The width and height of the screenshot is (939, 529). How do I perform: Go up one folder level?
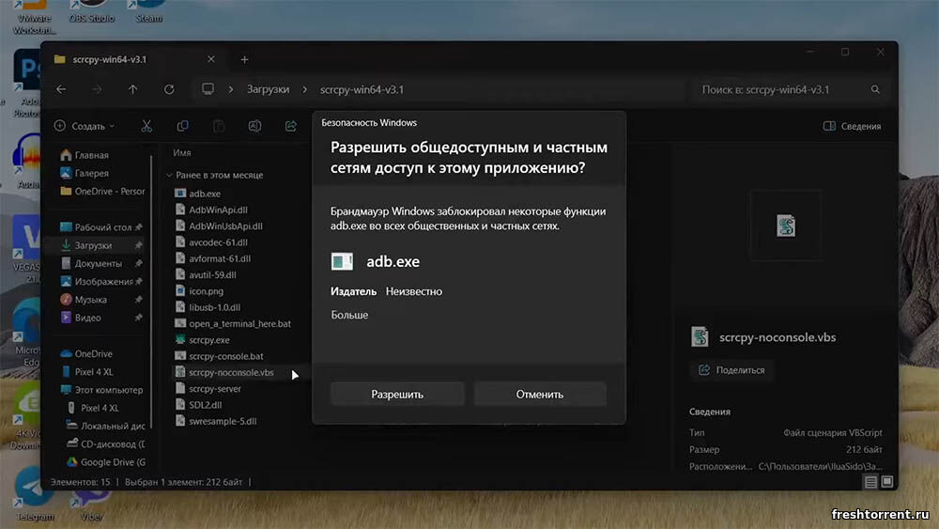132,89
